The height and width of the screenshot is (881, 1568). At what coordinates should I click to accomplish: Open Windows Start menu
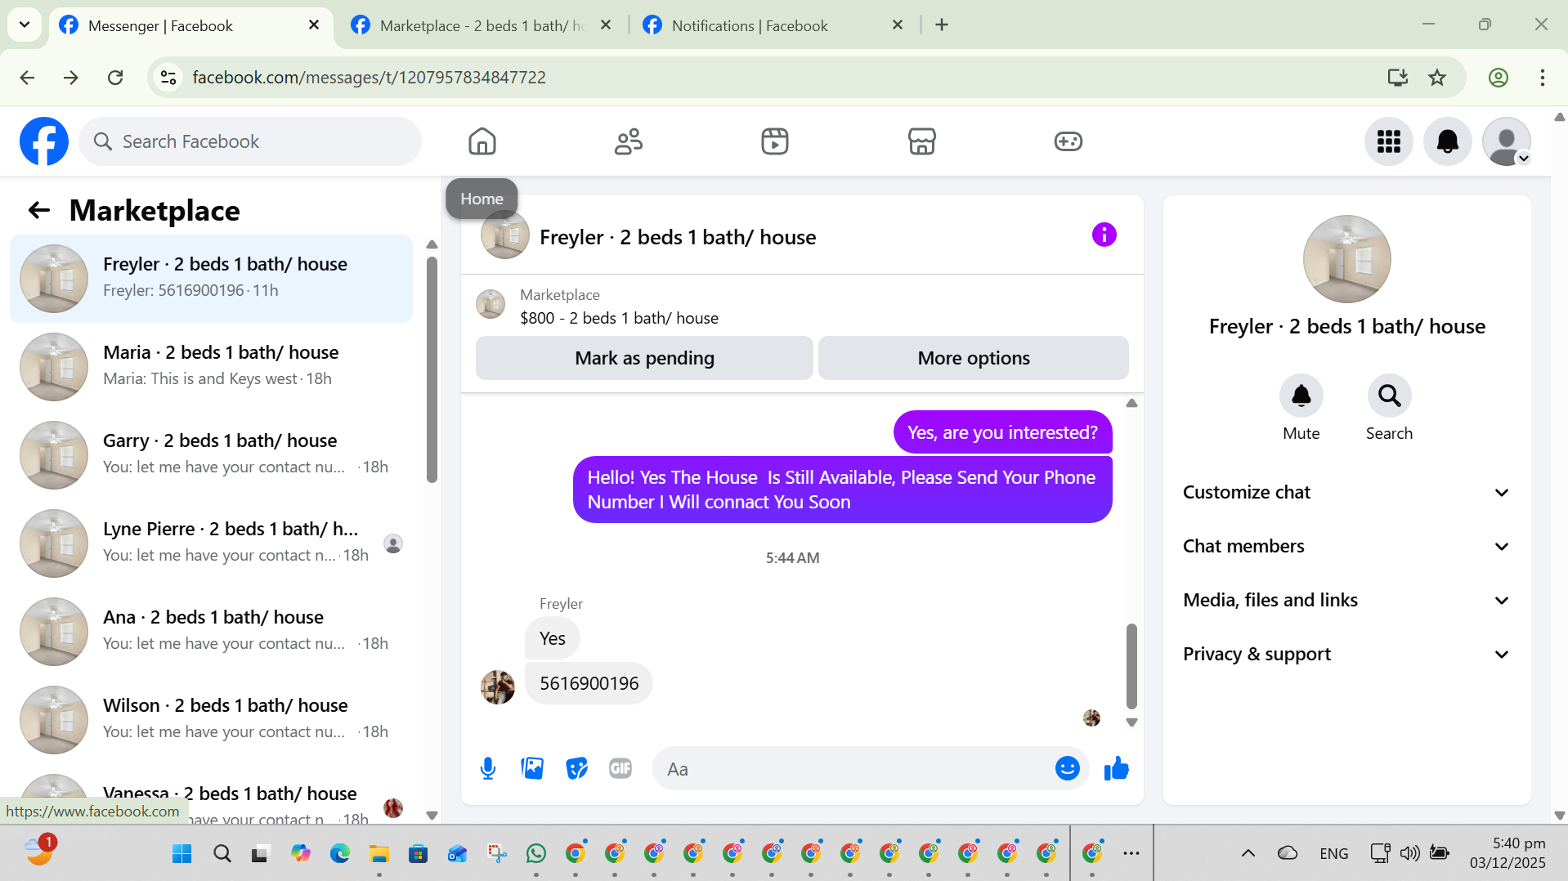(181, 853)
